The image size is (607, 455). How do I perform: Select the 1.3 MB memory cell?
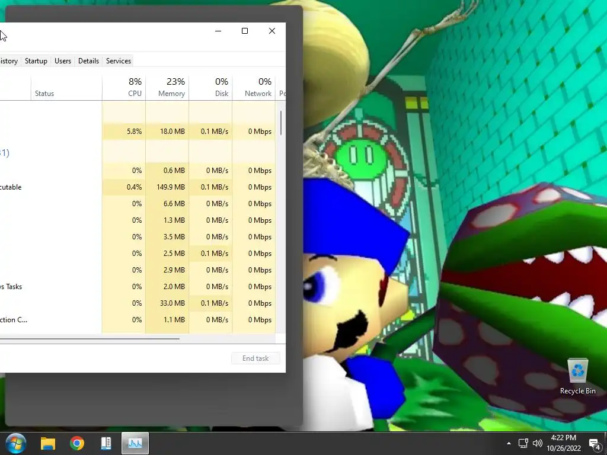pyautogui.click(x=167, y=220)
